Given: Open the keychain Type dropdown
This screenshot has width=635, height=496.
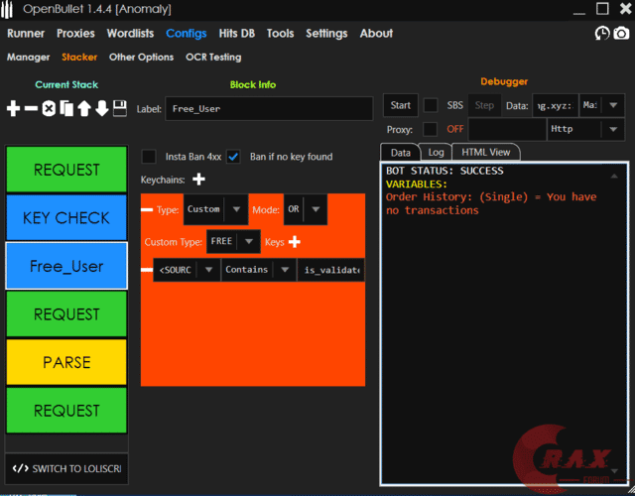Looking at the screenshot, I should [x=235, y=209].
